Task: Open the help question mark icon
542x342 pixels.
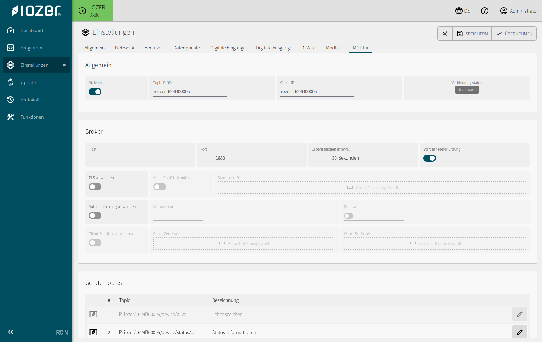Action: coord(485,11)
